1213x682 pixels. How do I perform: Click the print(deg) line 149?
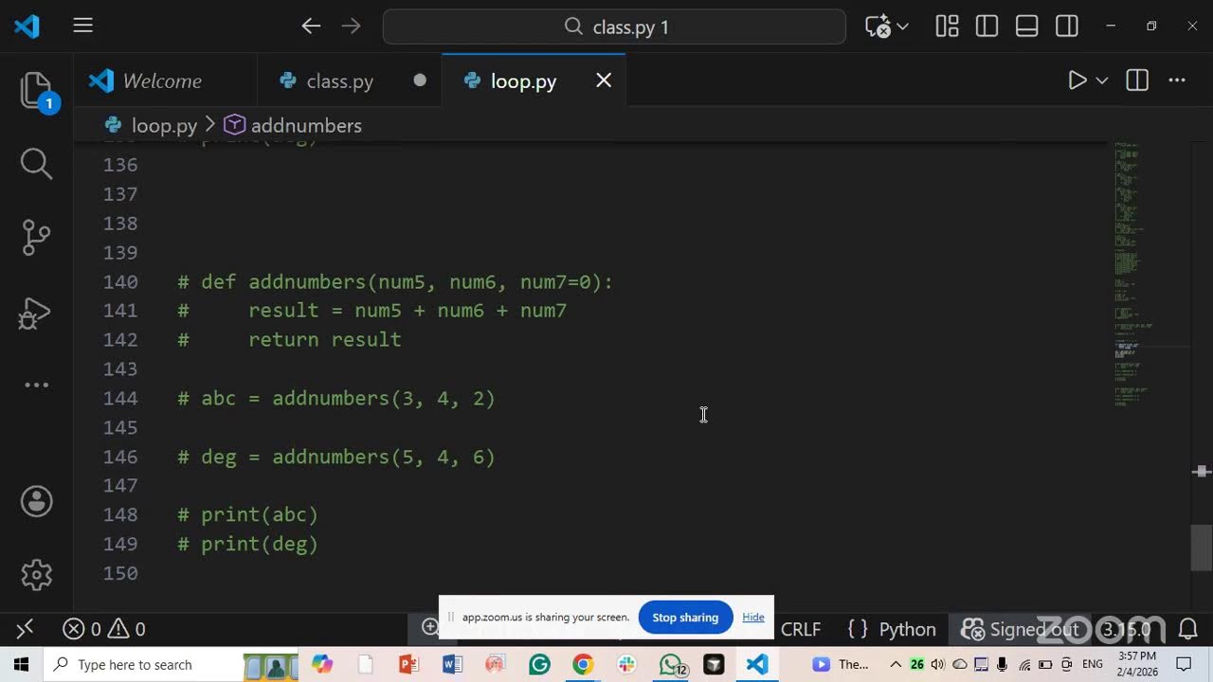248,544
